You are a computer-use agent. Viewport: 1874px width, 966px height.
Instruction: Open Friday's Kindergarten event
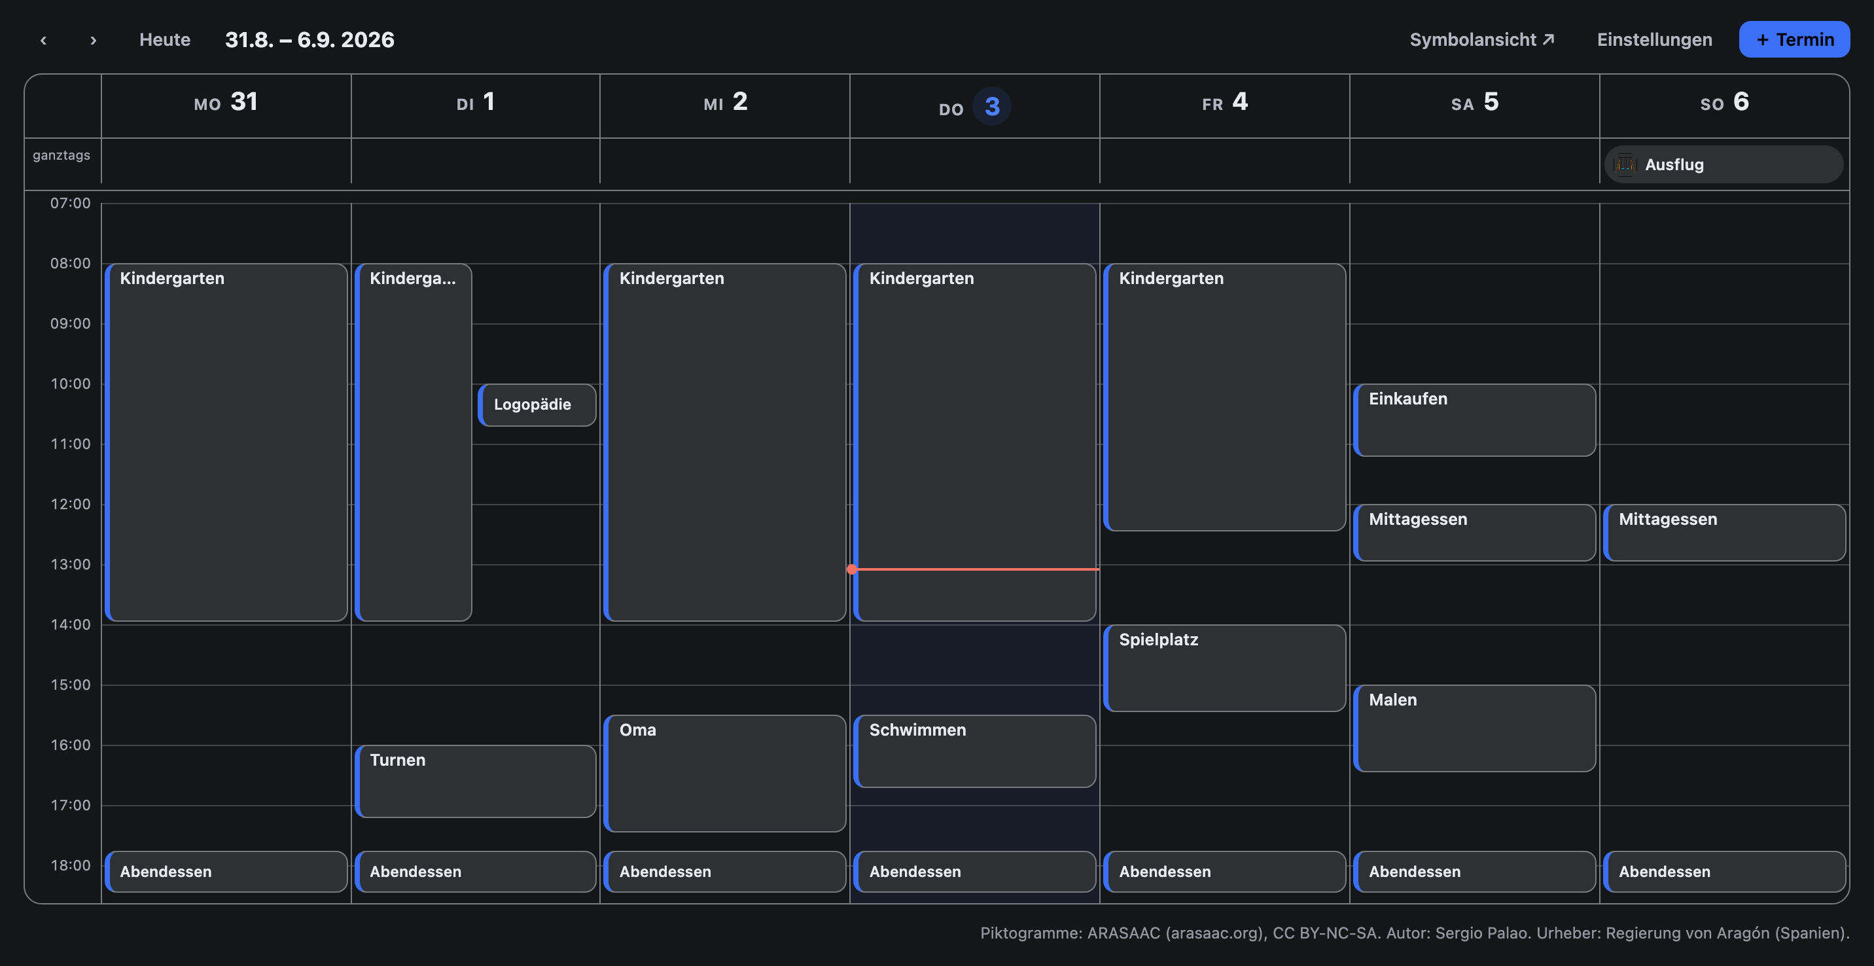click(1224, 397)
